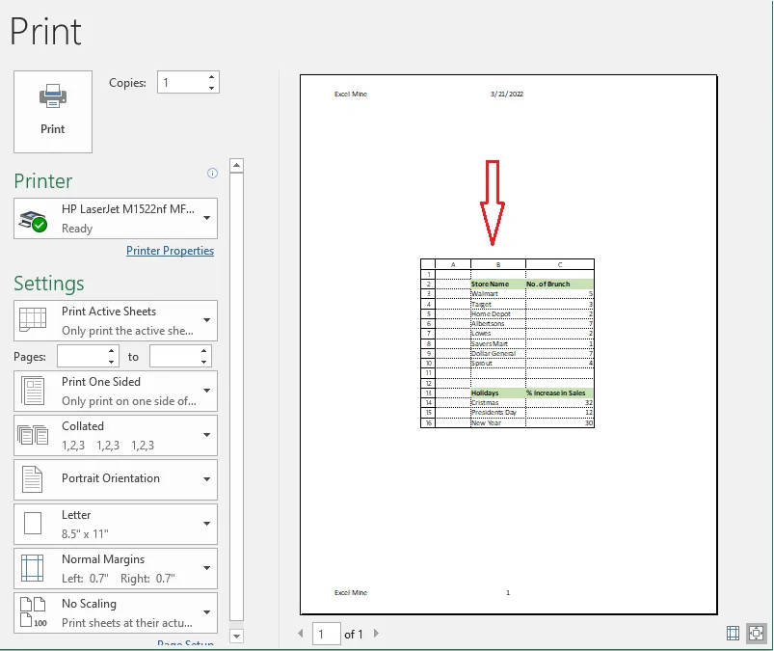This screenshot has width=774, height=651.
Task: Click 'Store Name' header in the preview
Action: pyautogui.click(x=490, y=284)
